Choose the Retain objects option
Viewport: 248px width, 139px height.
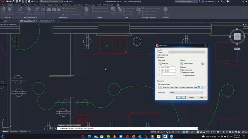[x=181, y=67]
